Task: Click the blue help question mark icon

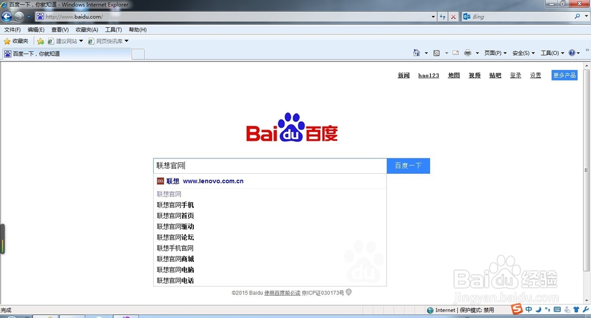Action: click(x=571, y=53)
